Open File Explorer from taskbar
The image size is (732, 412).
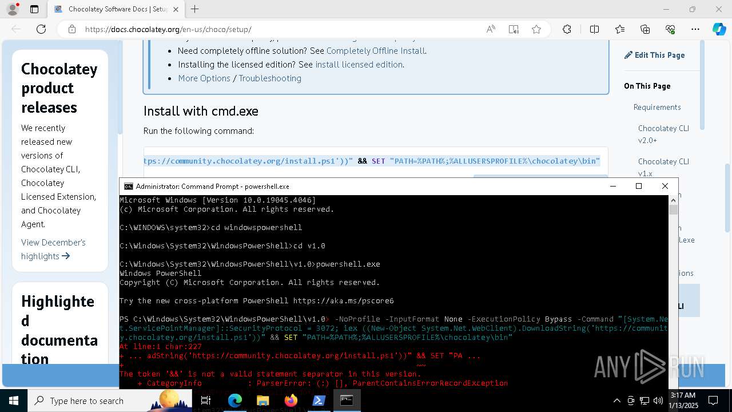(262, 401)
